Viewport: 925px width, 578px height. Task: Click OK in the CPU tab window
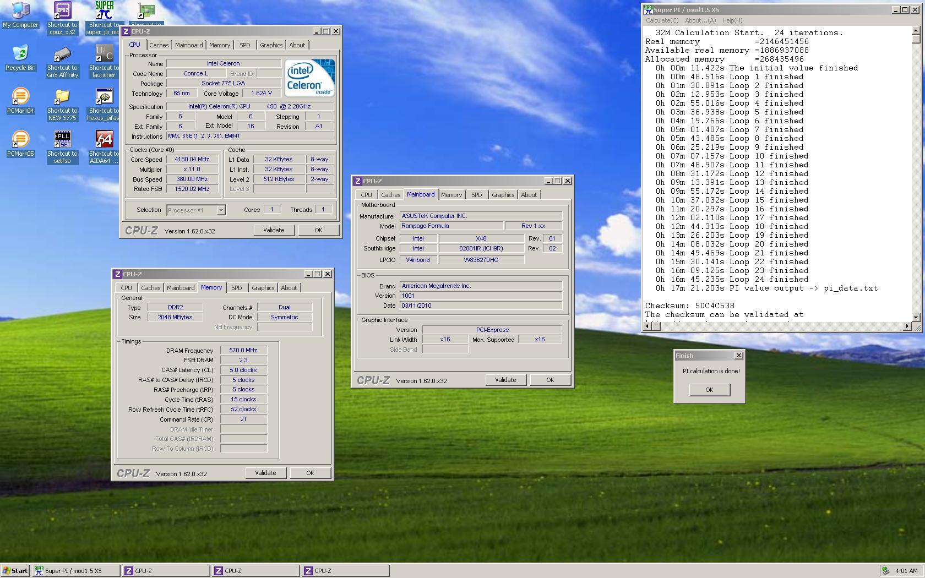(x=318, y=230)
